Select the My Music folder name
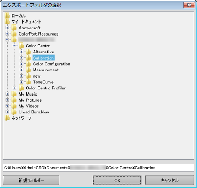The height and width of the screenshot is (188, 197). (28, 94)
